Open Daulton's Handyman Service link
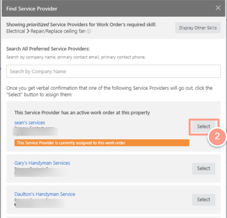The height and width of the screenshot is (218, 227). coord(45,194)
